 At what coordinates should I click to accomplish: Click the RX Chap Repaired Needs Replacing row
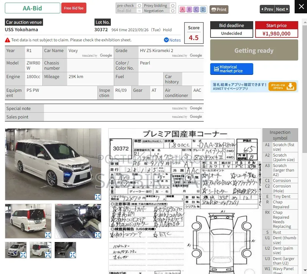(280, 219)
